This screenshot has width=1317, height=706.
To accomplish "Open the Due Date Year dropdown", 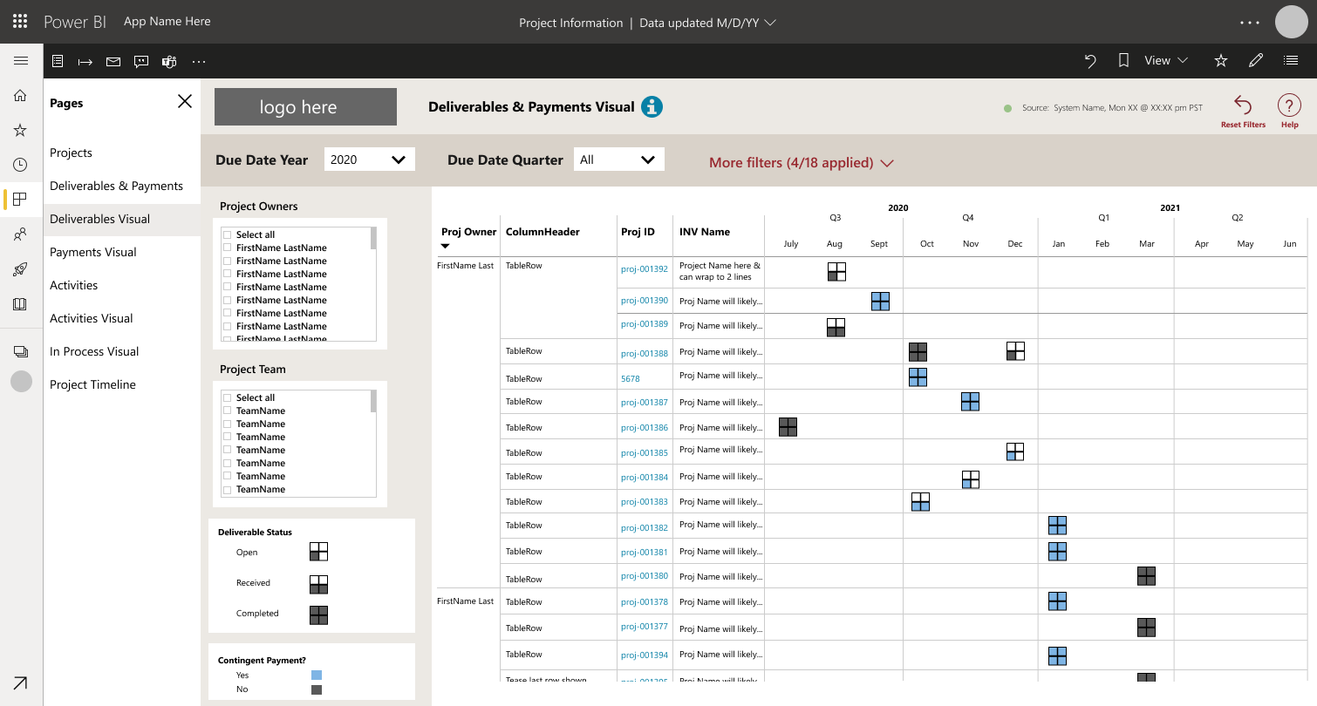I will pyautogui.click(x=369, y=160).
